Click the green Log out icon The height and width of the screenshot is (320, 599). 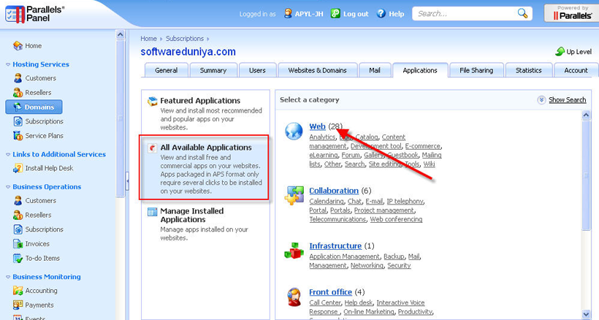(335, 14)
